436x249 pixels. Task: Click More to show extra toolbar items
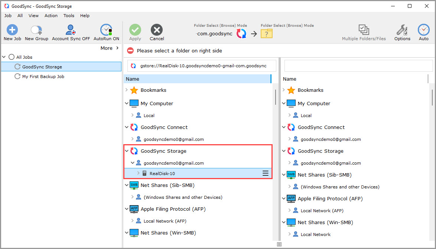tap(110, 48)
